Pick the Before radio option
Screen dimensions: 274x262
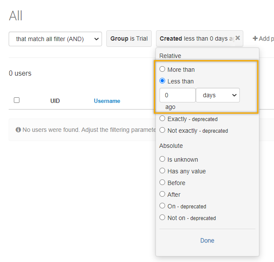pyautogui.click(x=162, y=182)
